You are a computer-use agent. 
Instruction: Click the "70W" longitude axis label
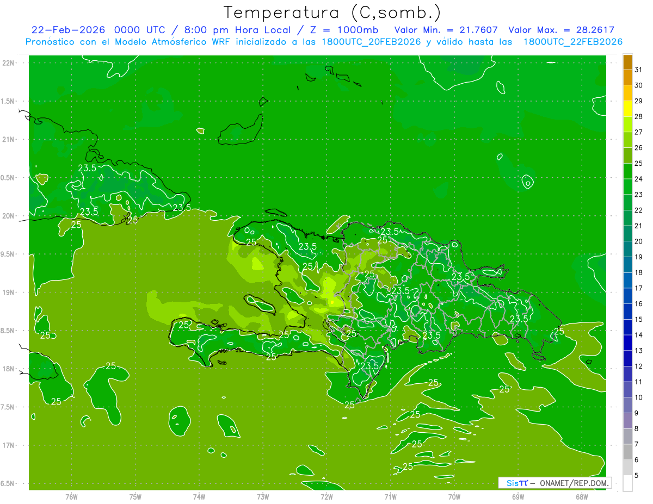click(454, 496)
